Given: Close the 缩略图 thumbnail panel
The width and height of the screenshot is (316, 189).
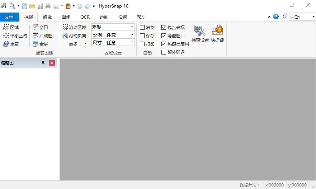Looking at the screenshot, I should coord(52,63).
